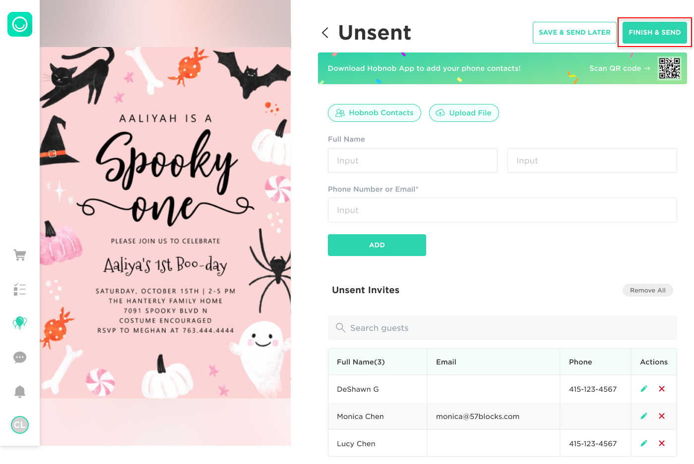This screenshot has width=694, height=464.
Task: Open the checklist icon in sidebar
Action: click(x=20, y=289)
